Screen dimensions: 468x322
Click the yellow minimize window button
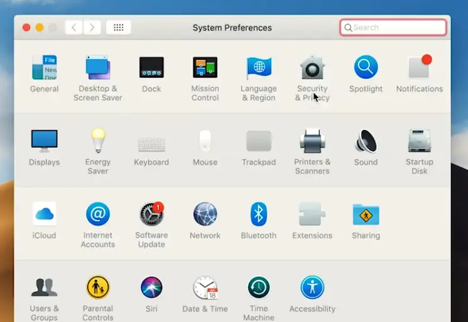coord(40,28)
